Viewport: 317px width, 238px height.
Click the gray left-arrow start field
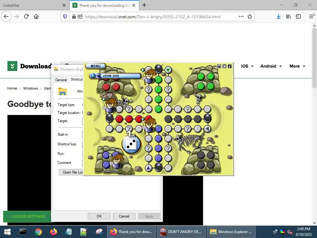coord(207,129)
